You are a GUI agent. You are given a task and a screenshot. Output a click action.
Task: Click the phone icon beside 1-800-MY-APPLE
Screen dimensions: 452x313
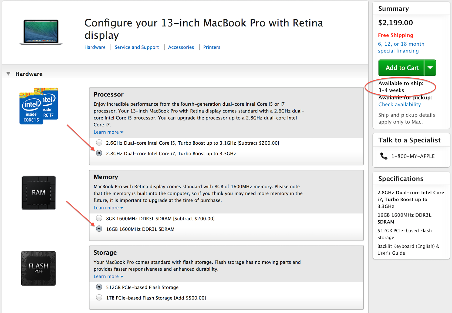coord(384,156)
